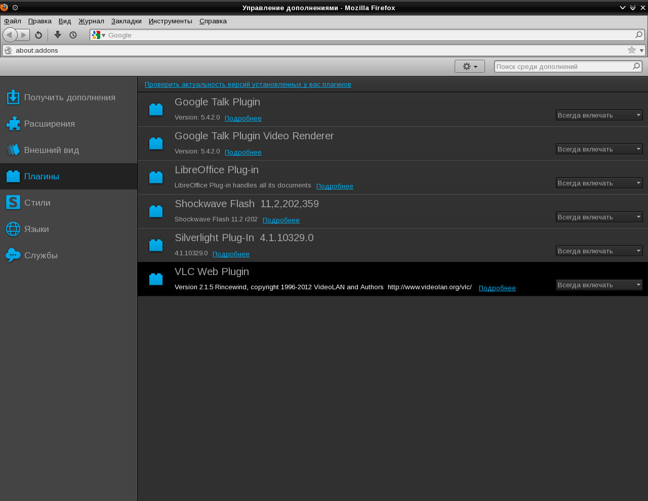648x501 pixels.
Task: Expand the URL bar history dropdown arrow
Action: 641,50
